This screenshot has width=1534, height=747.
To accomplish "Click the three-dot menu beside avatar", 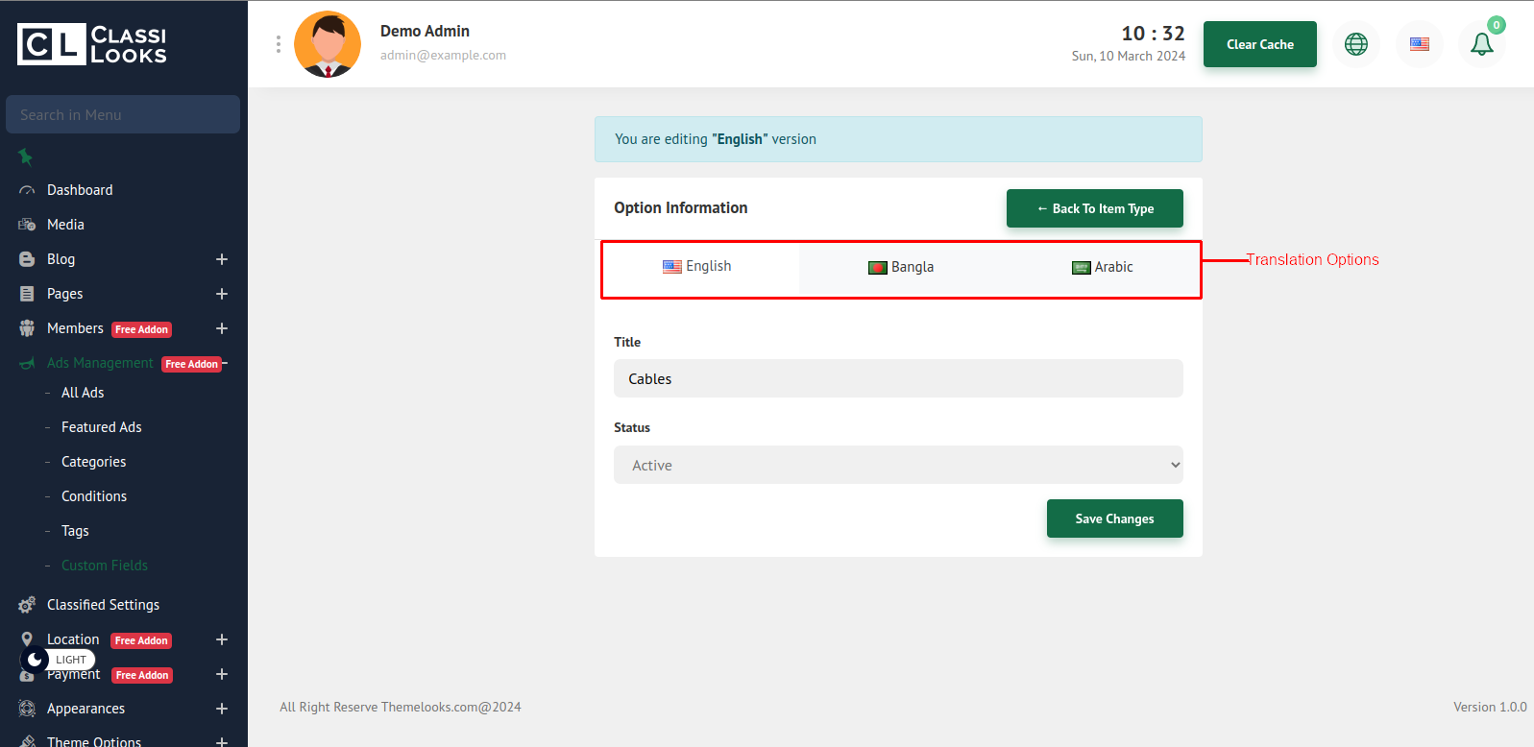I will tap(279, 44).
